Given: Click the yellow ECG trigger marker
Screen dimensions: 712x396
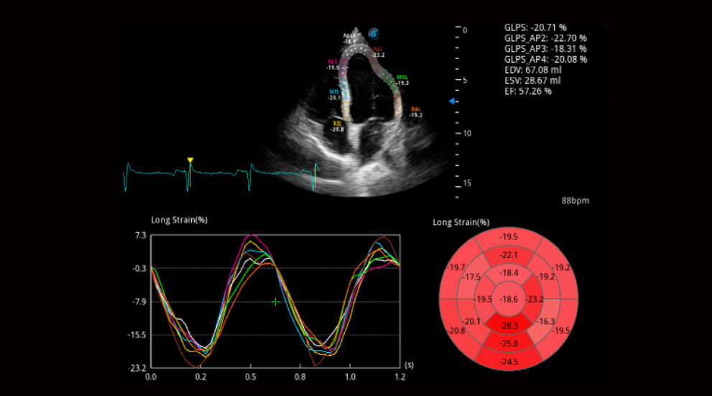Looking at the screenshot, I should (x=190, y=160).
